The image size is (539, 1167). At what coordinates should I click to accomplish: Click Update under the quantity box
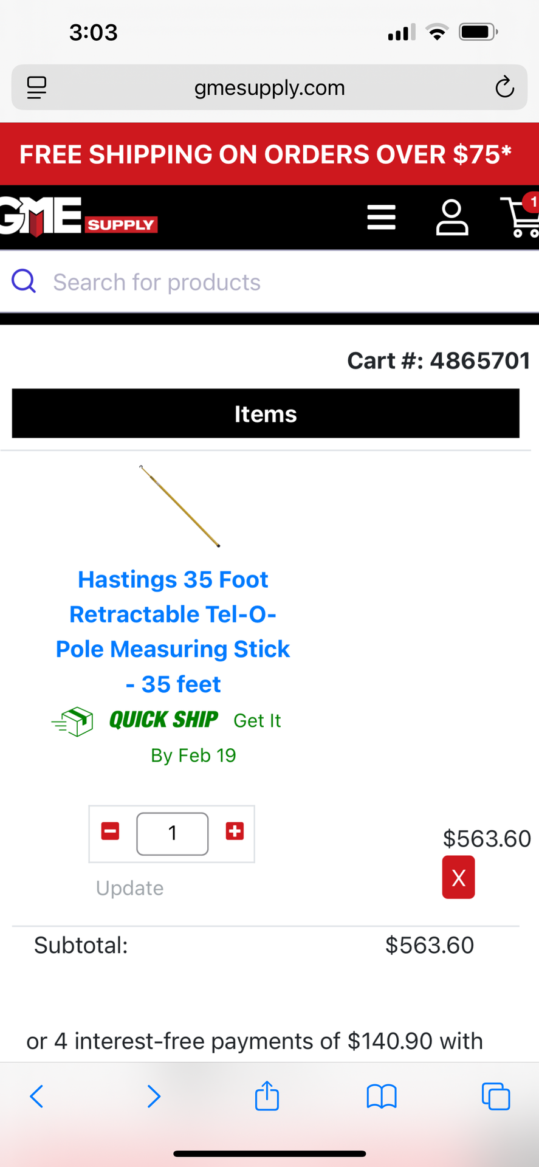tap(129, 888)
